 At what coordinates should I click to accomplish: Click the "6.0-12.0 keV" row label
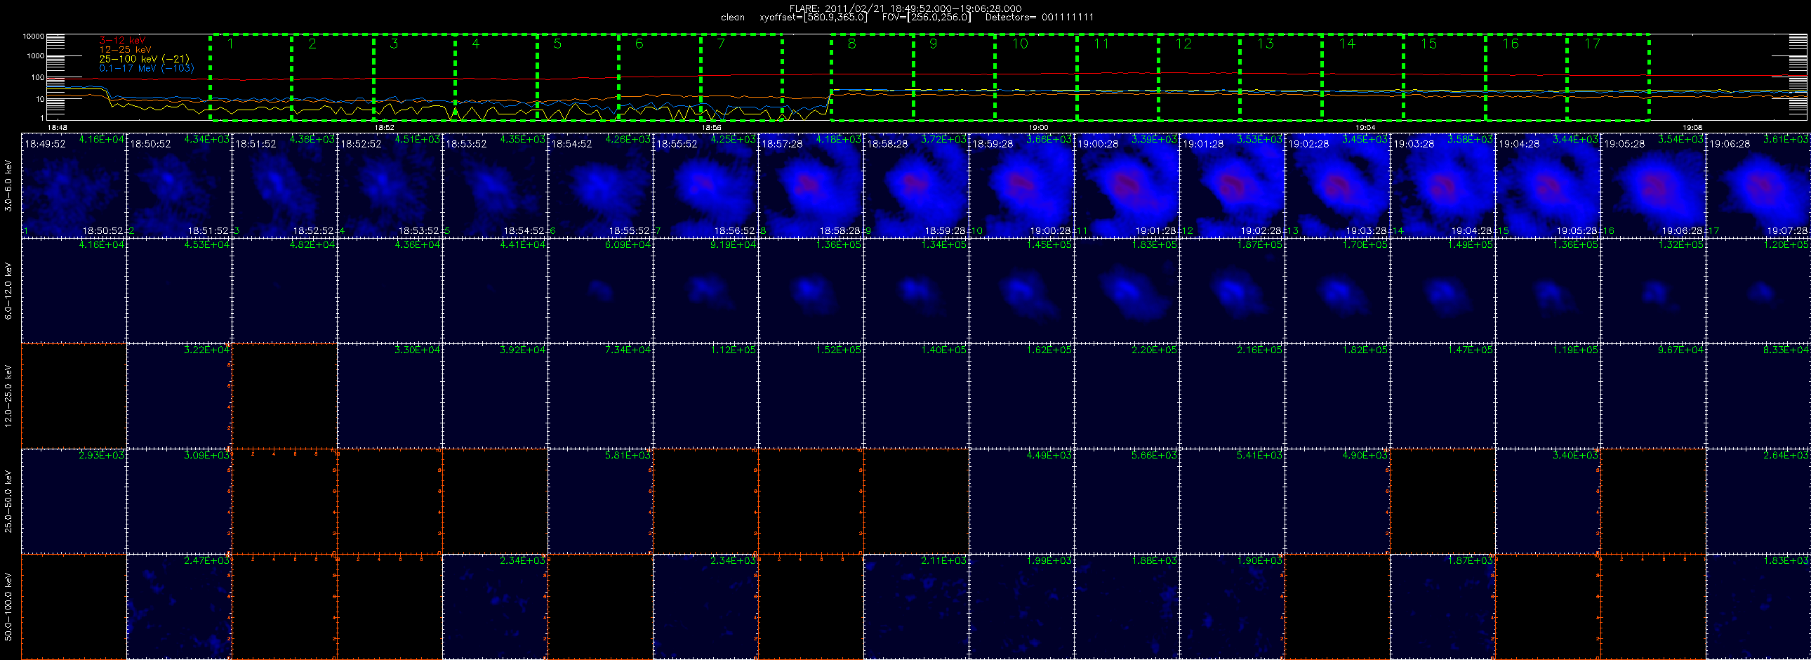[8, 291]
